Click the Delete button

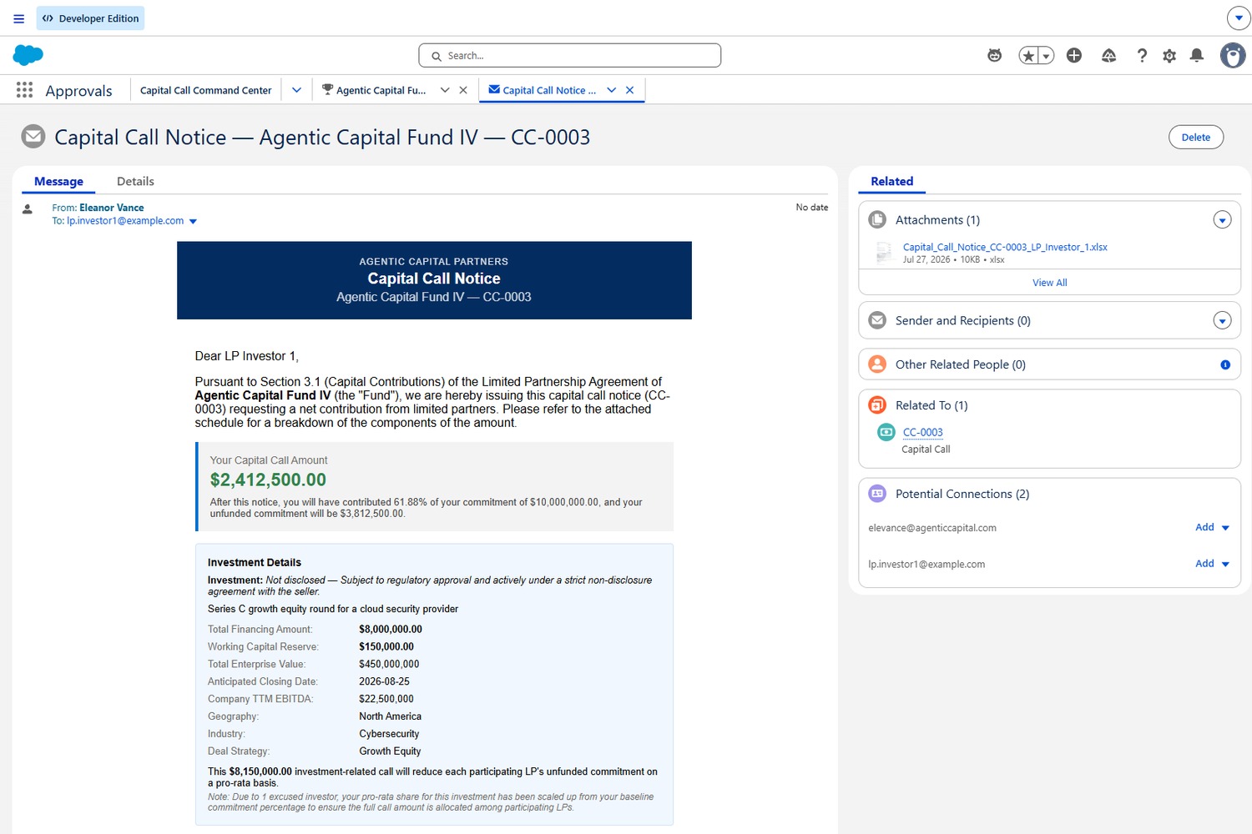(x=1196, y=138)
